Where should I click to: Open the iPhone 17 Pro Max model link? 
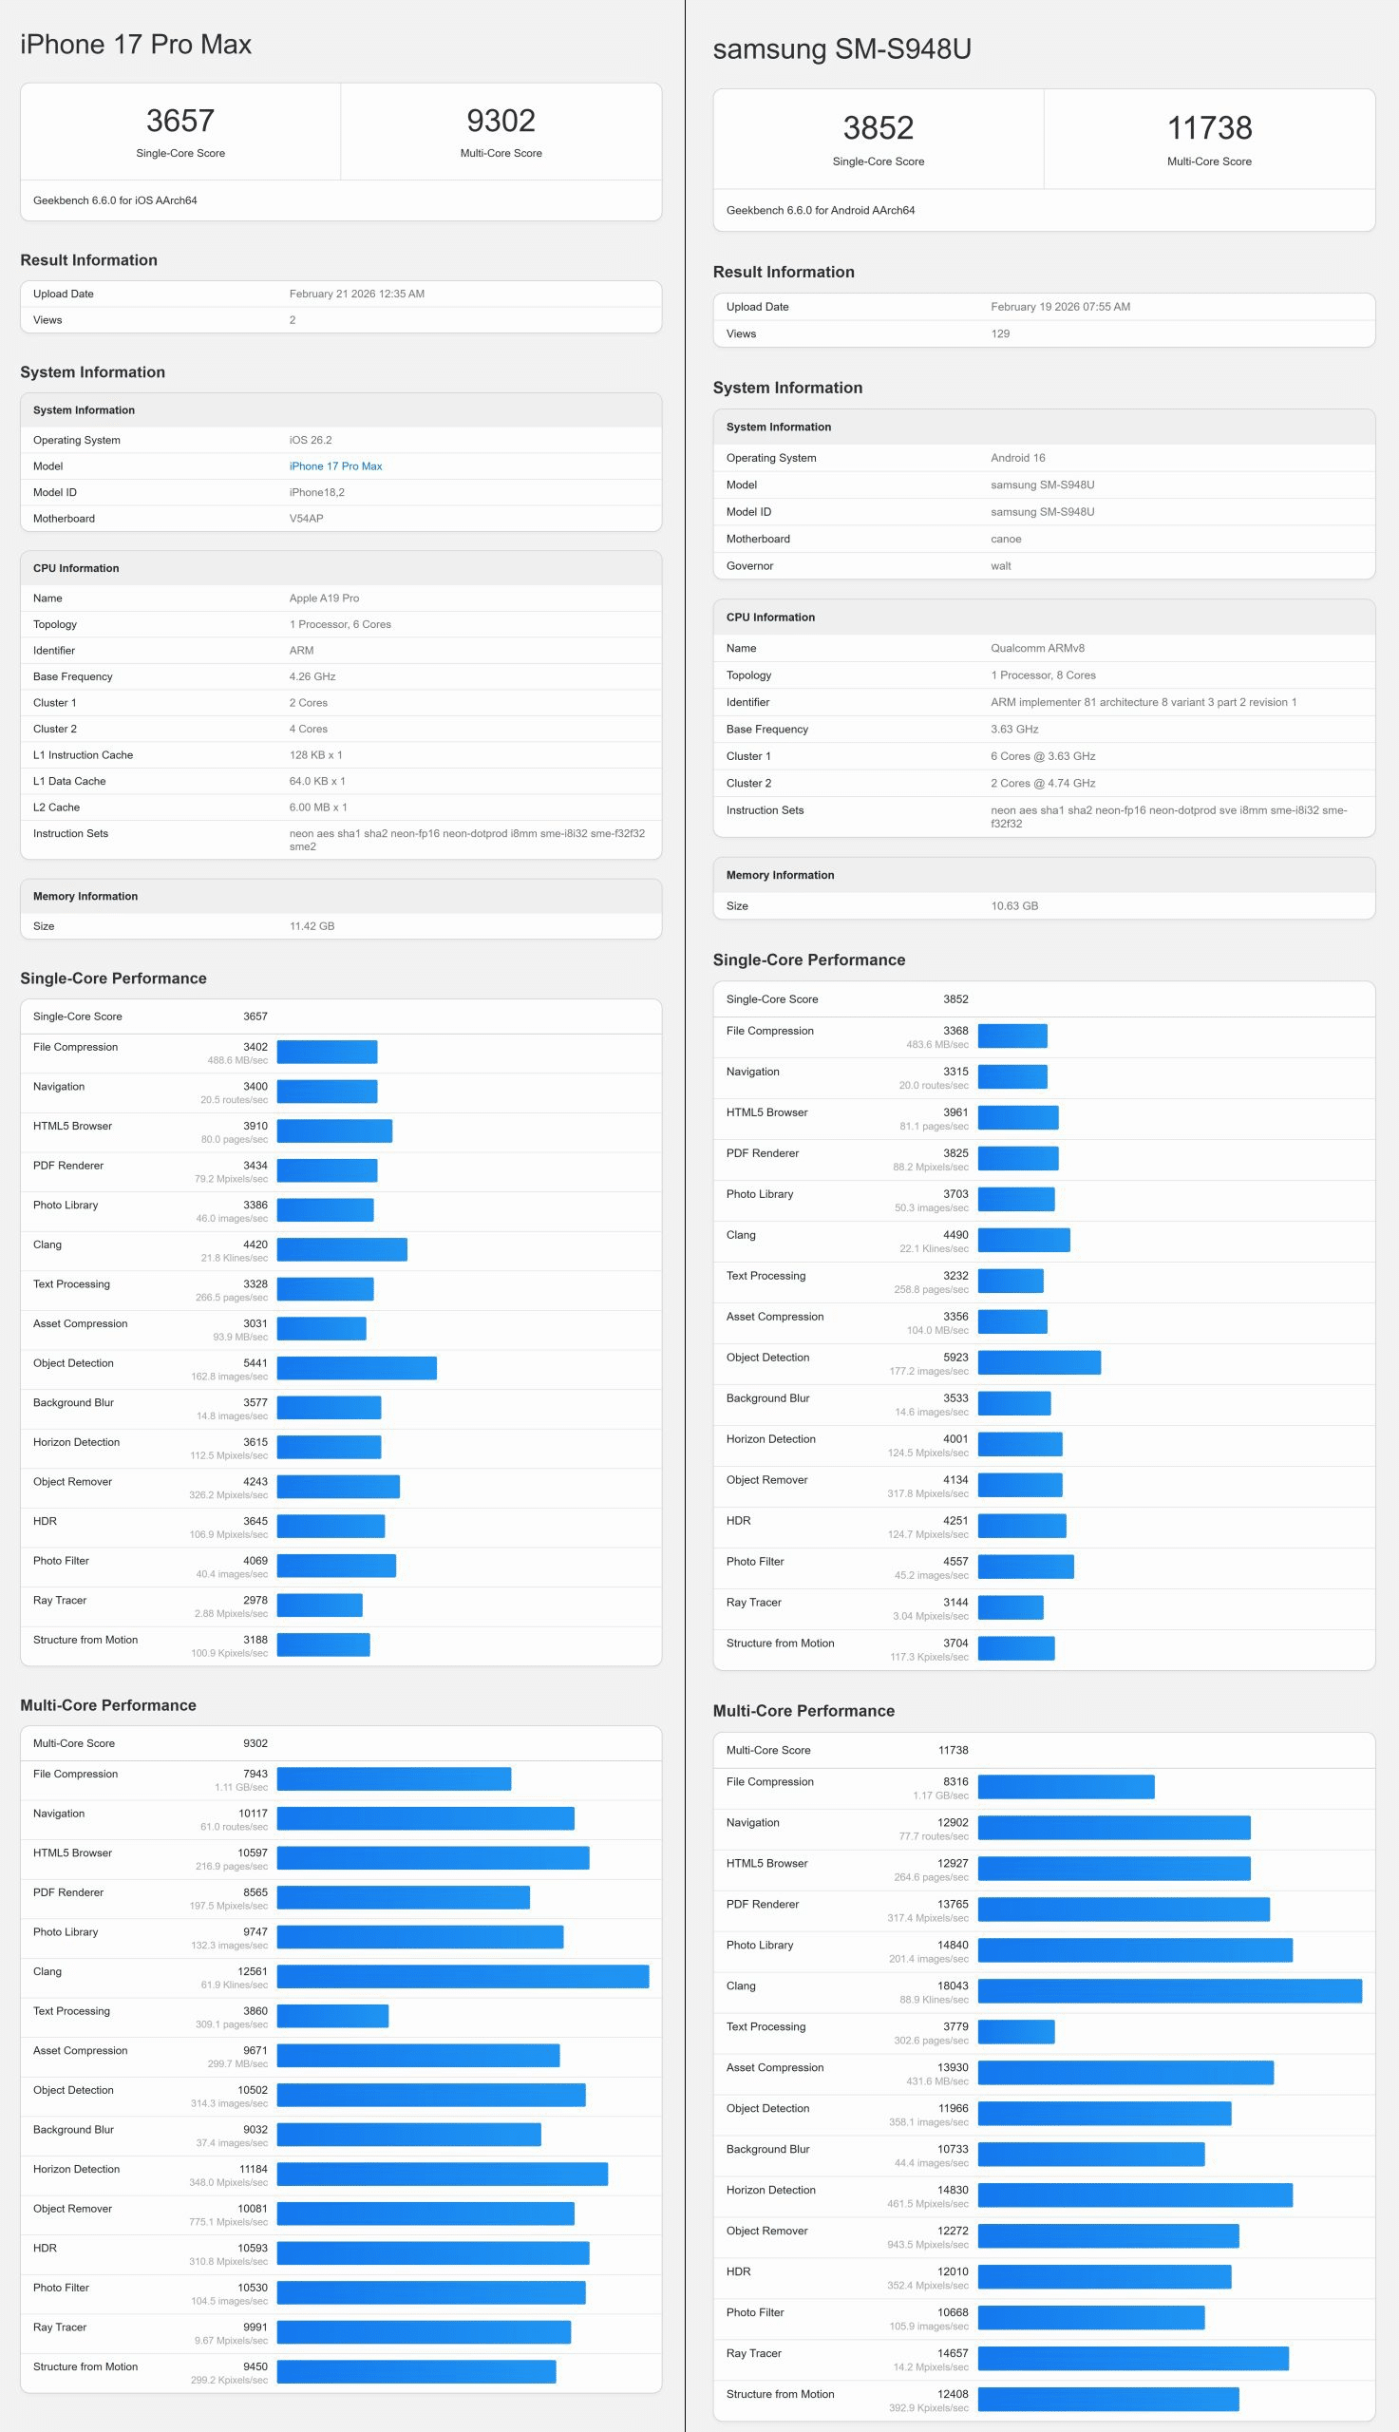(x=335, y=466)
